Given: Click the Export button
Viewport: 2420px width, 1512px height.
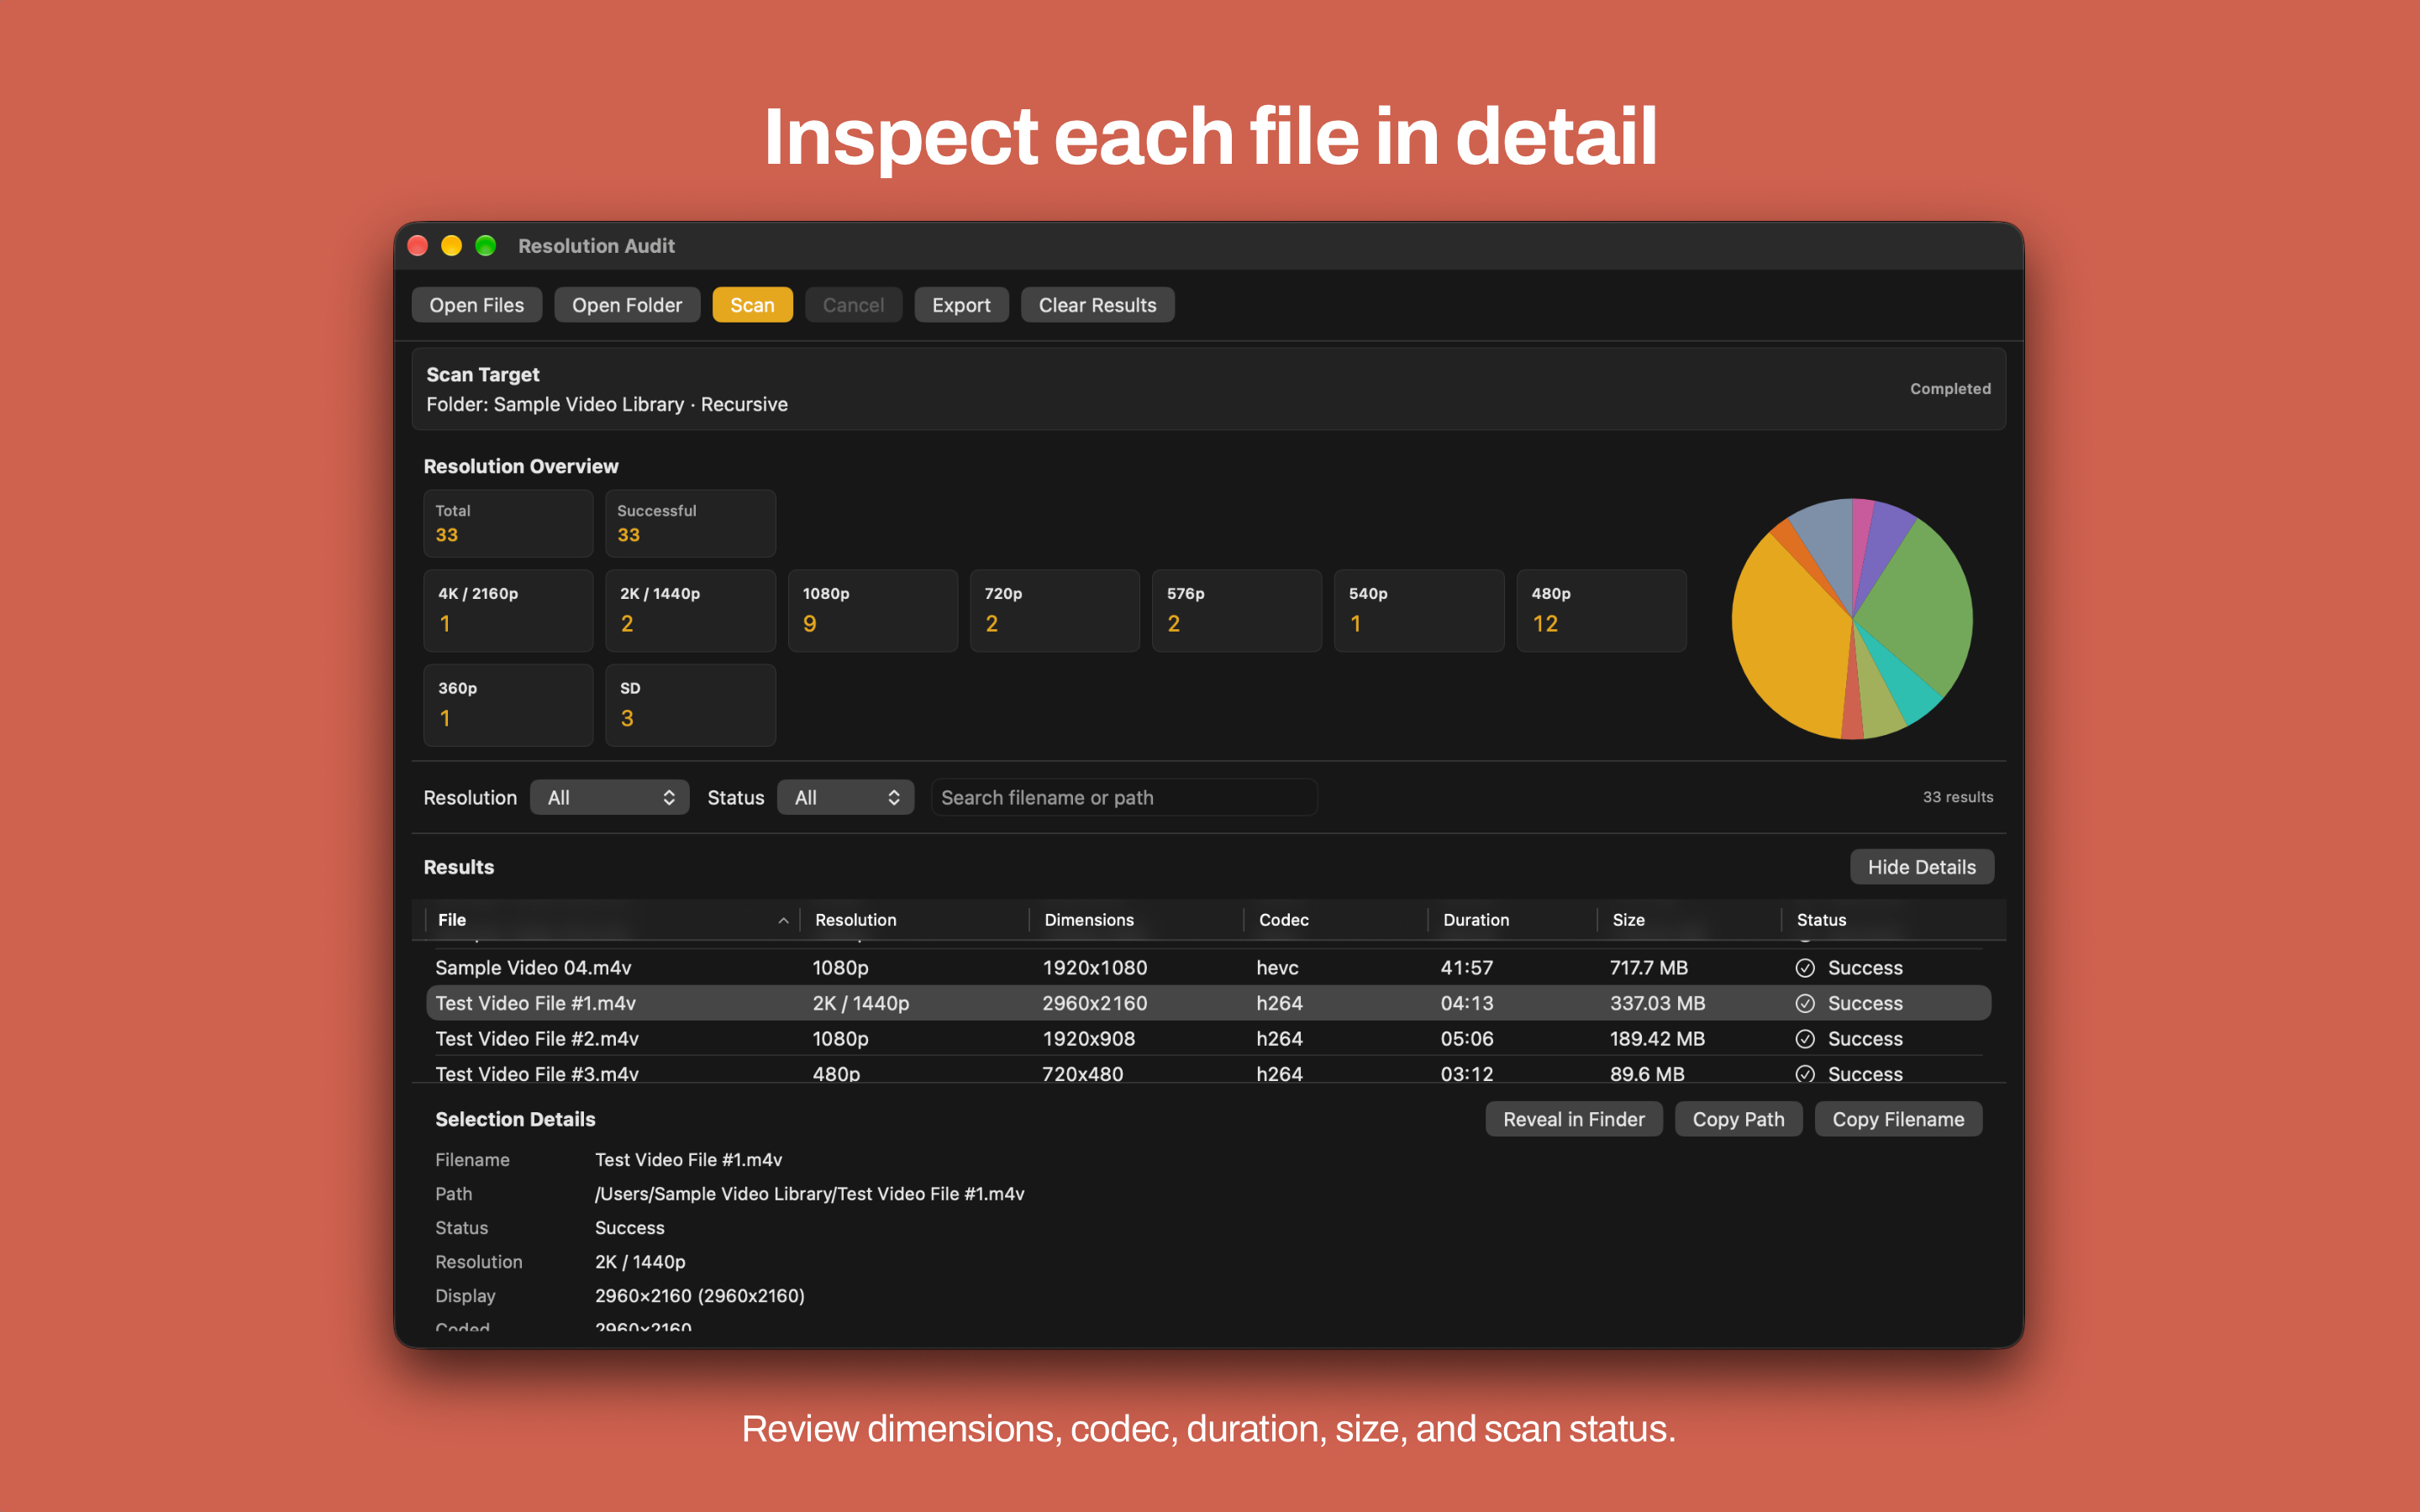Looking at the screenshot, I should (961, 305).
